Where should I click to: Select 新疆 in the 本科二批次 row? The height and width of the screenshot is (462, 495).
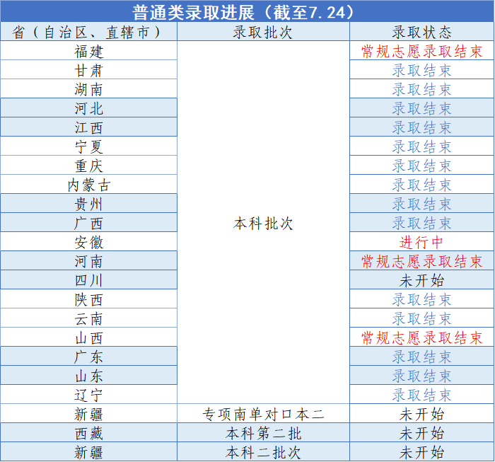click(x=88, y=452)
